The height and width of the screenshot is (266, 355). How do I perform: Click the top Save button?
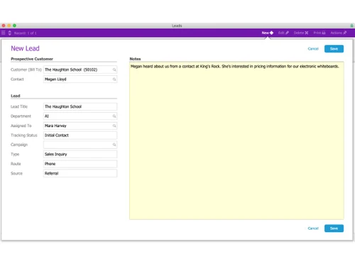(334, 49)
